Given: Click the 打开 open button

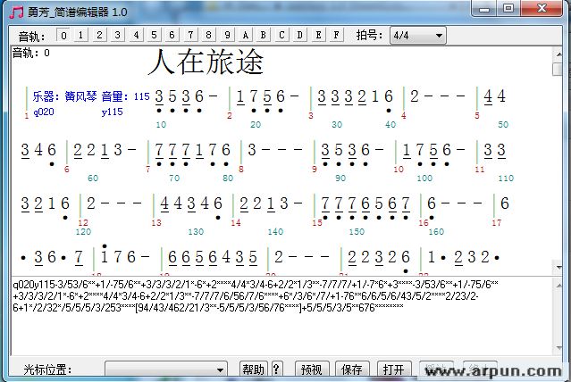Looking at the screenshot, I should tap(394, 370).
